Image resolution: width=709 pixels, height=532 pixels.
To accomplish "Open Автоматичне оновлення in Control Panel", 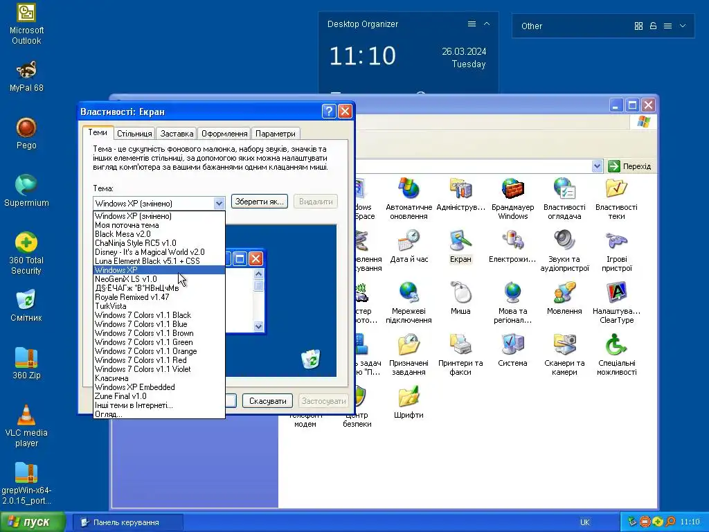I will 409,199.
